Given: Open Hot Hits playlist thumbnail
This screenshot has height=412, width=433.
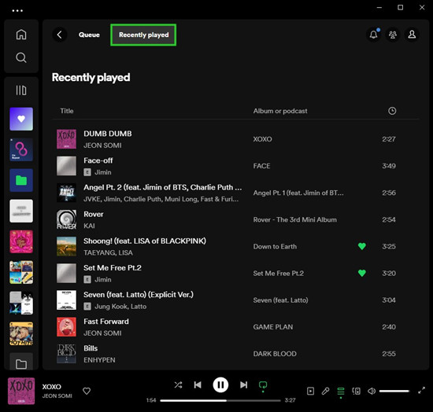Looking at the screenshot, I should click(x=21, y=333).
